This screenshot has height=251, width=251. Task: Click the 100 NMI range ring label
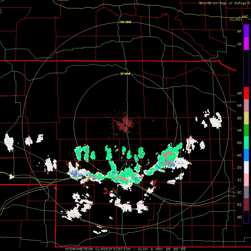click(125, 22)
